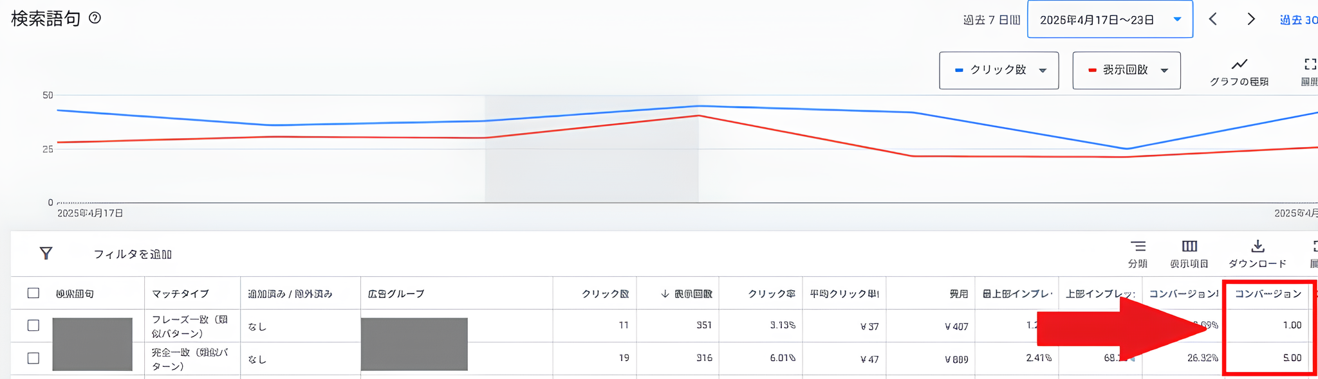Viewport: 1318px width, 379px height.
Task: Click the download (ダウンロード) icon
Action: pos(1258,247)
